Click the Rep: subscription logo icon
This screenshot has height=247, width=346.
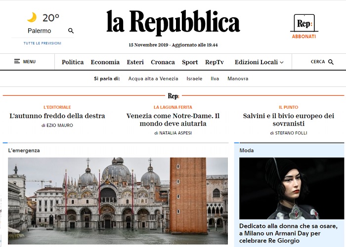[x=304, y=23]
